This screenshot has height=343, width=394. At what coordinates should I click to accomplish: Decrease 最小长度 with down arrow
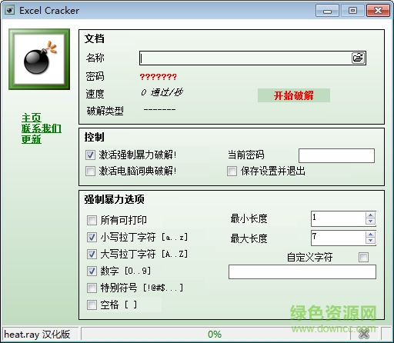pos(370,221)
